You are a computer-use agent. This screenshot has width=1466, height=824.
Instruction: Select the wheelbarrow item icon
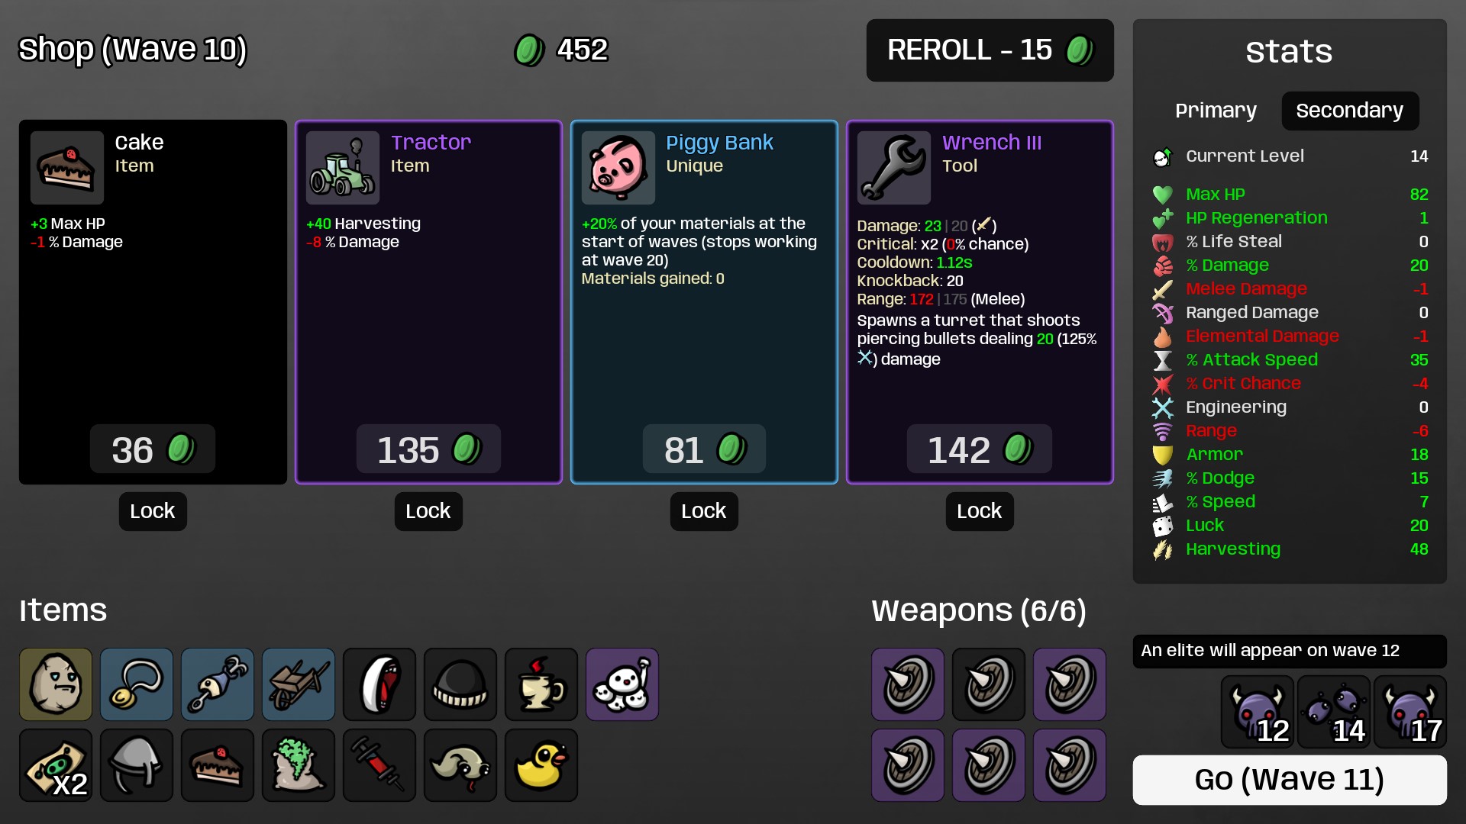coord(299,684)
